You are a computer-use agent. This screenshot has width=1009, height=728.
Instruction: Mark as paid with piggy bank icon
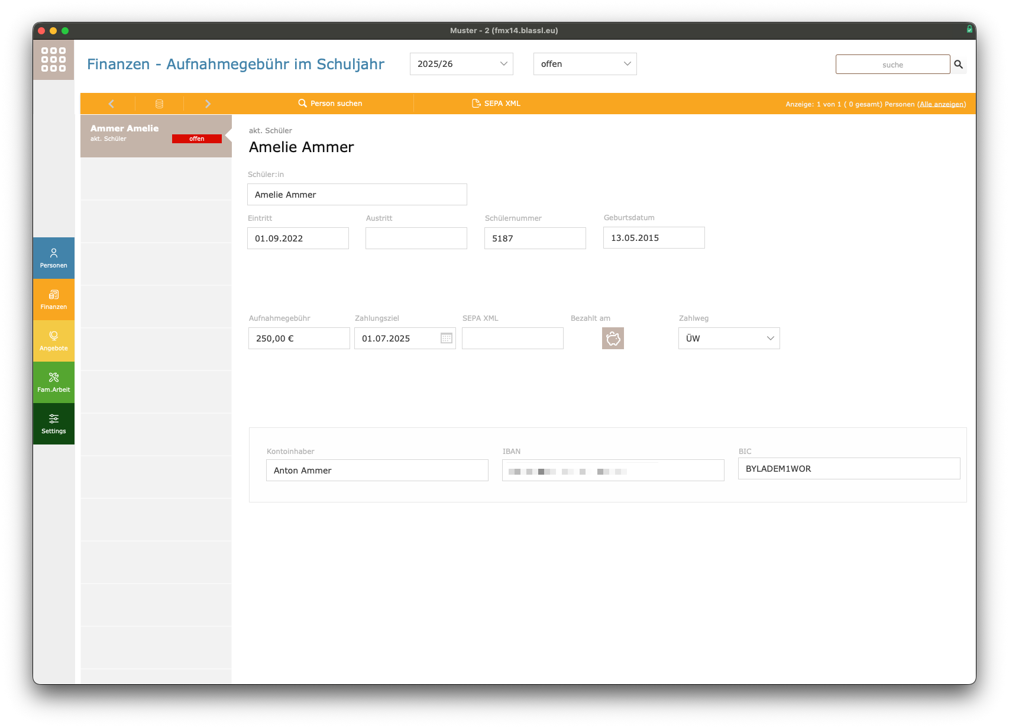[613, 339]
